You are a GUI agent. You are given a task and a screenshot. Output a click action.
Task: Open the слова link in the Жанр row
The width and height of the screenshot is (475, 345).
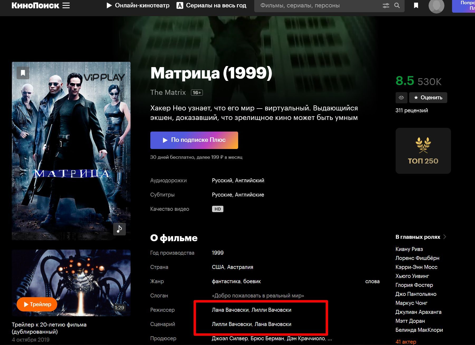[372, 281]
